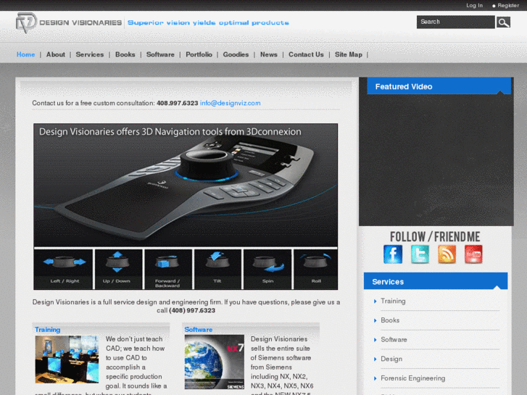Viewport: 527px width, 395px height.
Task: Open the Services navigation menu item
Action: click(x=90, y=54)
